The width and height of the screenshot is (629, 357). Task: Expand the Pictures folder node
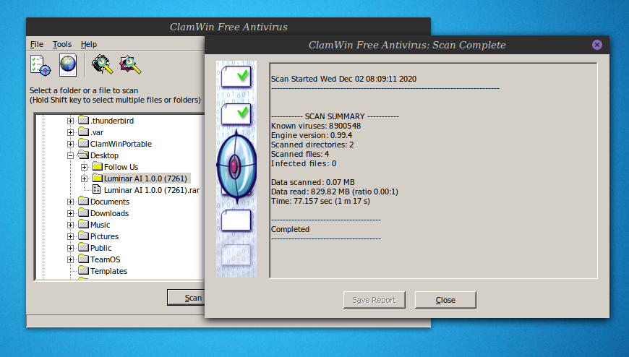coord(70,236)
